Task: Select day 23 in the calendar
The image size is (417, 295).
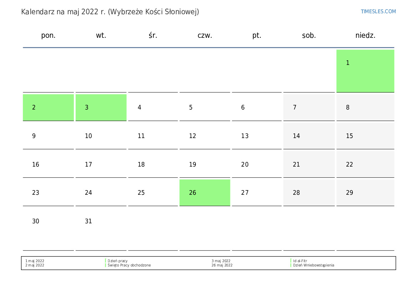Action: coord(48,193)
